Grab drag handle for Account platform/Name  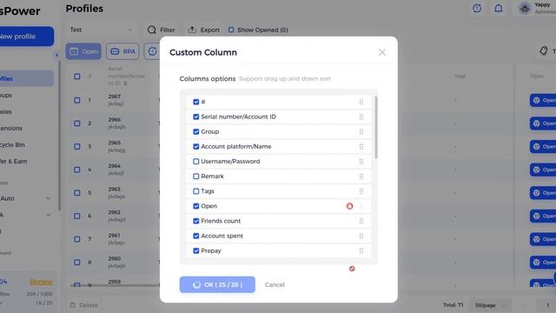pos(361,147)
